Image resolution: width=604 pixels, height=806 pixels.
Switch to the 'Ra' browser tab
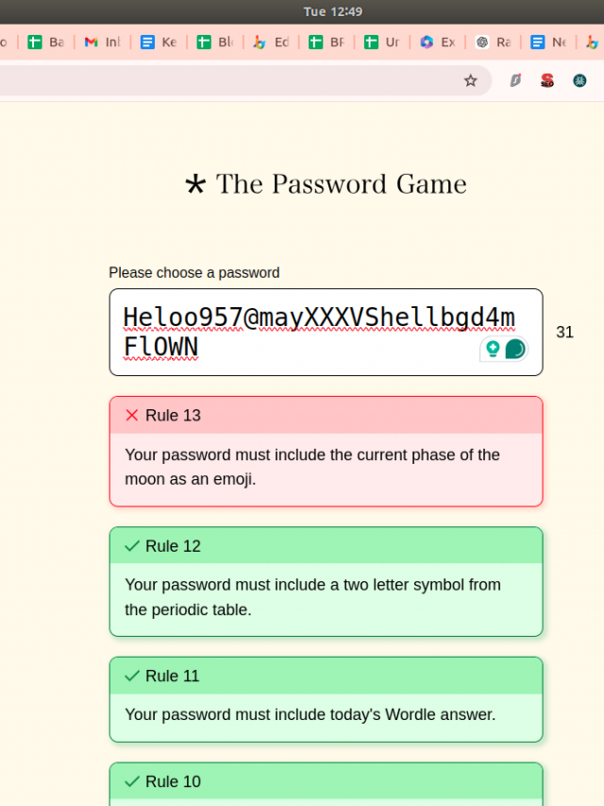coord(493,43)
